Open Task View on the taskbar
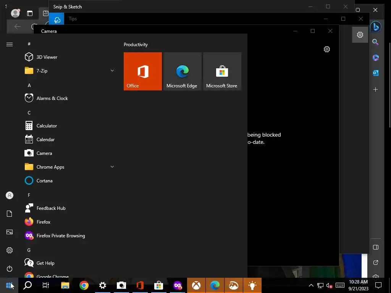 pyautogui.click(x=46, y=285)
